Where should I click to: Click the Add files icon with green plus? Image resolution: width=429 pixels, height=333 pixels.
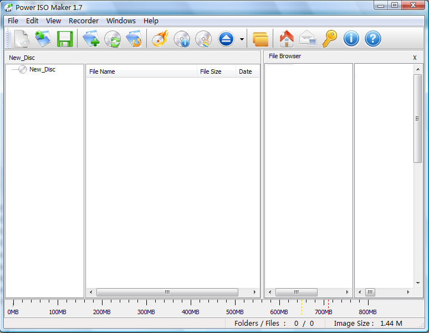91,39
